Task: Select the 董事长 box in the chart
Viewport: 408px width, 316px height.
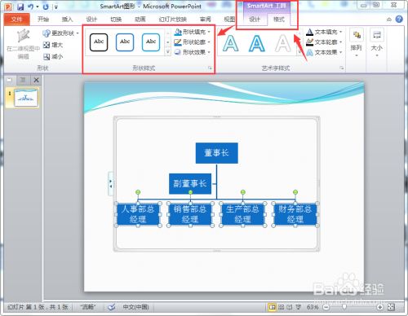Action: (216, 153)
